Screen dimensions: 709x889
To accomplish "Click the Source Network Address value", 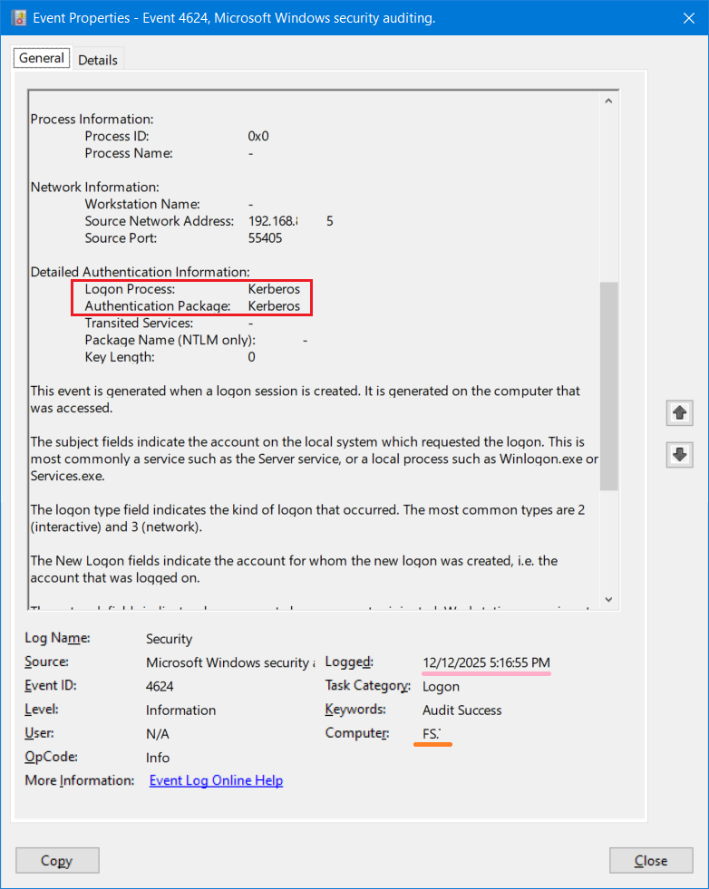I will 290,221.
